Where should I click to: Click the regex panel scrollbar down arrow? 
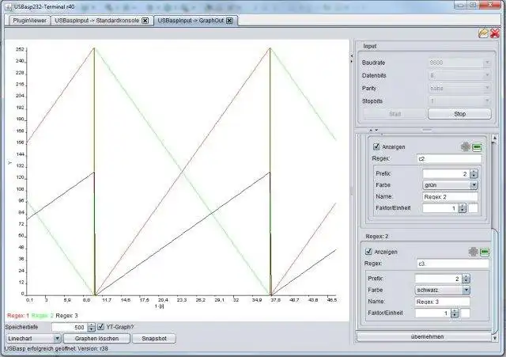point(495,338)
